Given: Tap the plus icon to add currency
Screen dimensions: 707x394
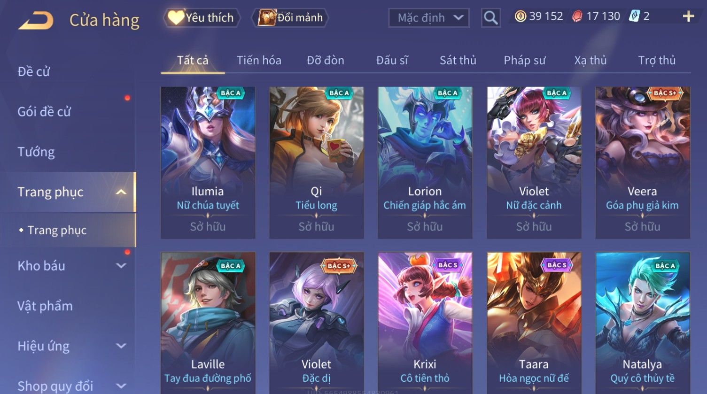Looking at the screenshot, I should click(x=688, y=16).
